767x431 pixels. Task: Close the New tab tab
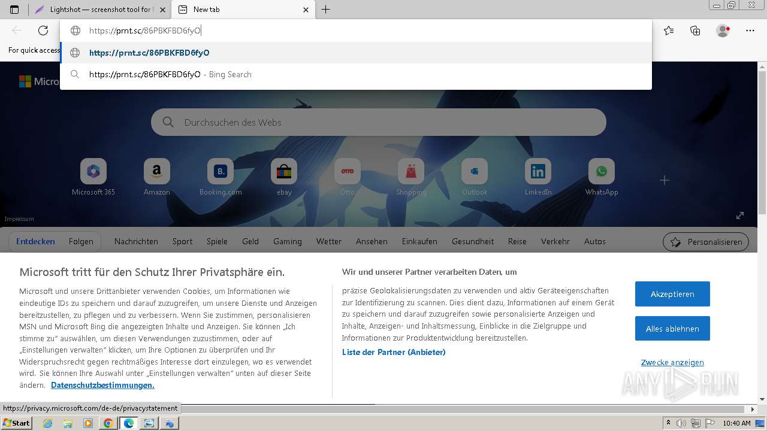tap(306, 10)
